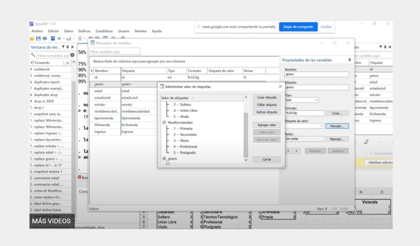Click the Ocultar link in sharing bar
Viewport: 420px width, 246px height.
[x=326, y=27]
